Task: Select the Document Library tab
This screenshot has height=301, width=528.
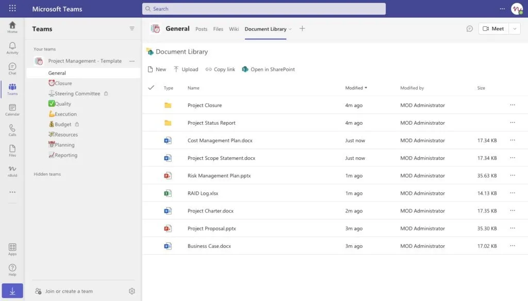Action: (x=266, y=29)
